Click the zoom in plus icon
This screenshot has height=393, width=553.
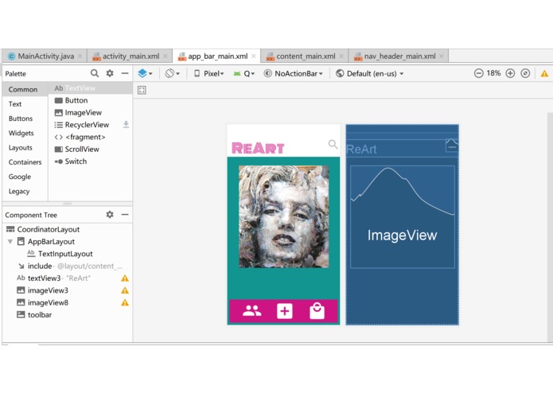coord(510,73)
